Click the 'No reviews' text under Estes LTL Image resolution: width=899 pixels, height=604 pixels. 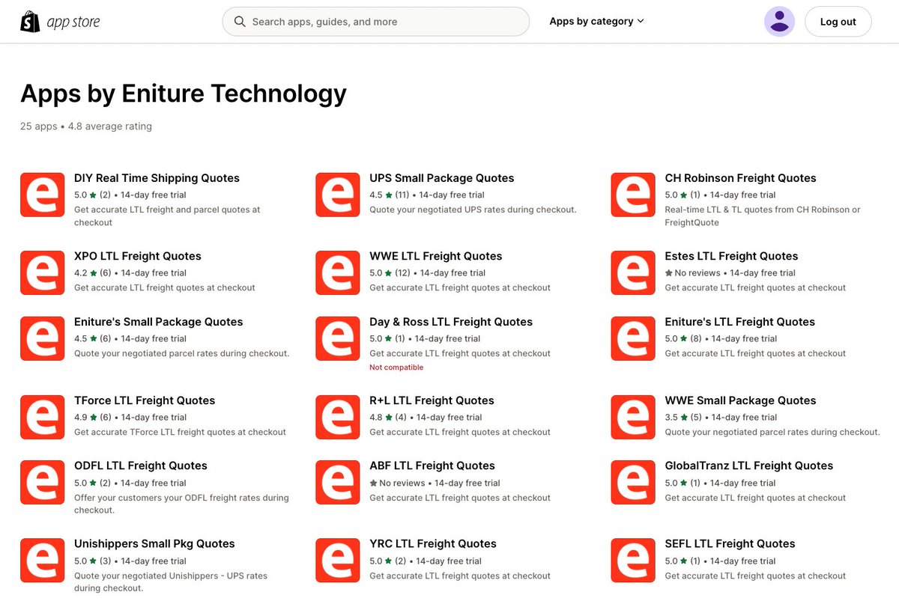pyautogui.click(x=697, y=272)
